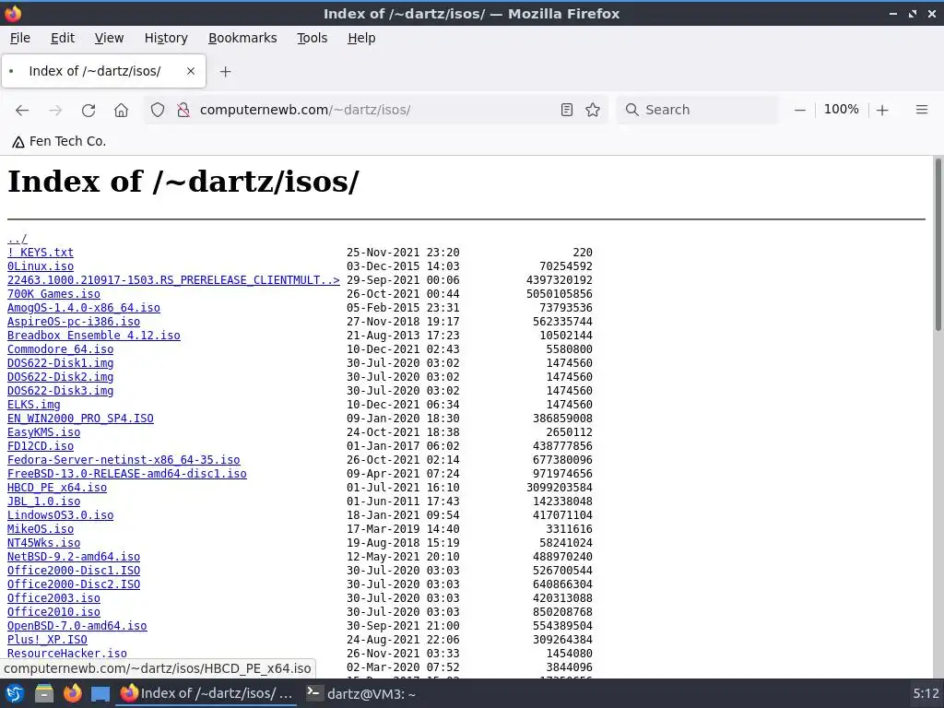Image resolution: width=944 pixels, height=708 pixels.
Task: Download Fedora-Server-netinst-x86_64-35.iso
Action: [124, 460]
